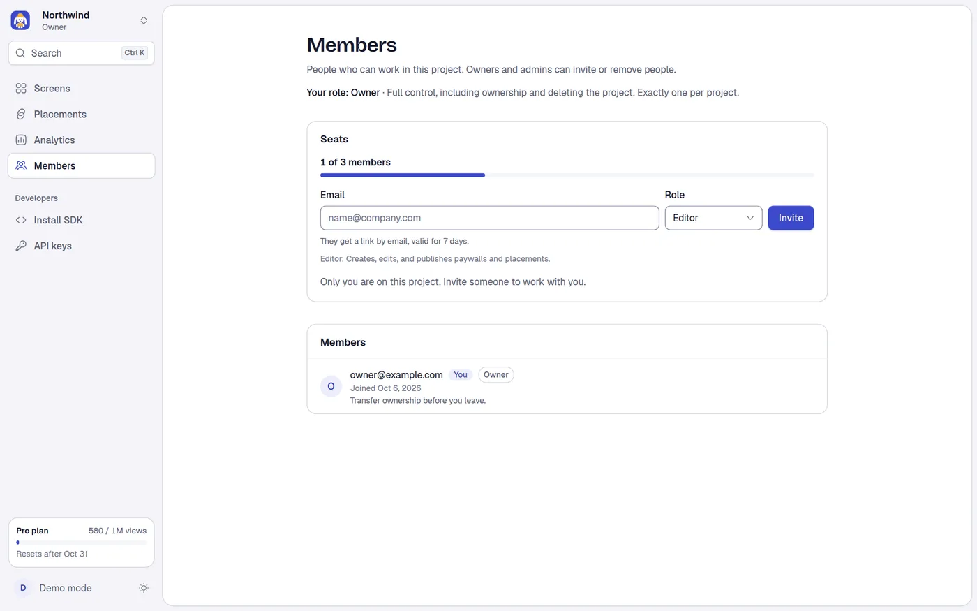Click the Analytics chart icon
Screen dimensions: 977x611
tap(21, 140)
